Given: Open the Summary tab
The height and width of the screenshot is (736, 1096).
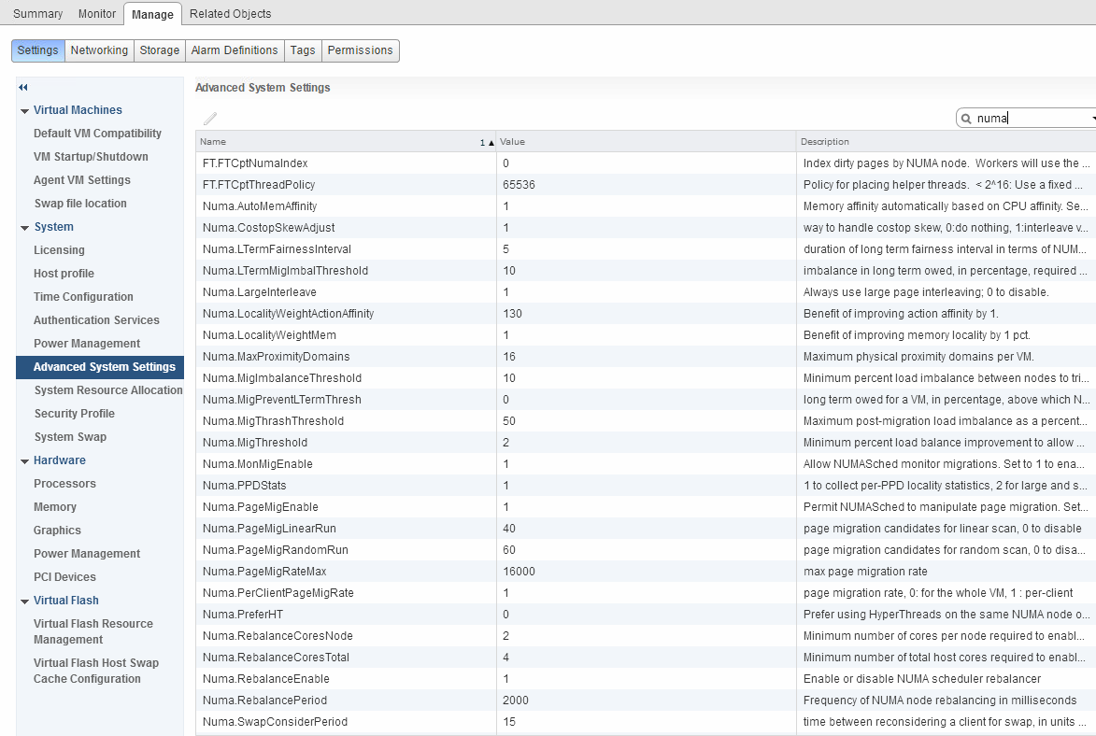Looking at the screenshot, I should point(37,13).
